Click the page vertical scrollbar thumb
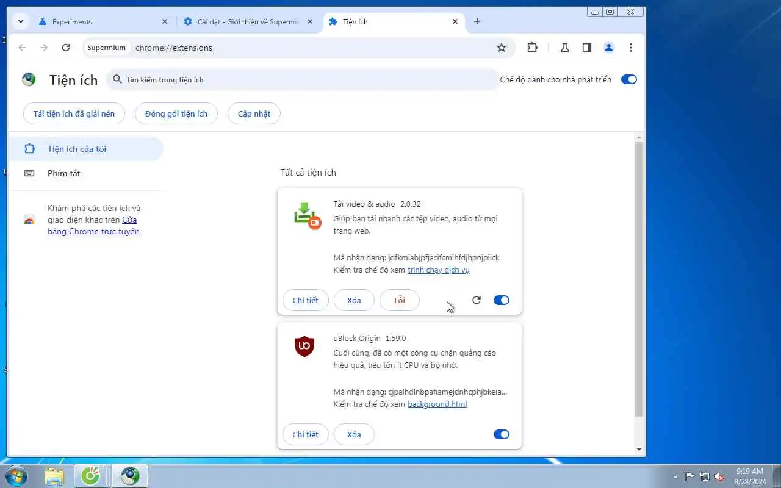The image size is (781, 488). coord(639,279)
